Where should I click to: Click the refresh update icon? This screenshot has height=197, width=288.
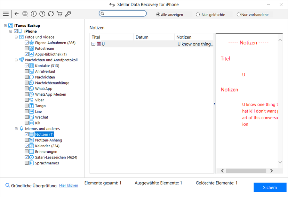coord(51,13)
